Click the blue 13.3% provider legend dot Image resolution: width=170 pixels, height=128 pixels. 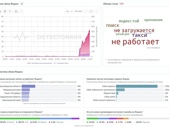(x=97, y=122)
